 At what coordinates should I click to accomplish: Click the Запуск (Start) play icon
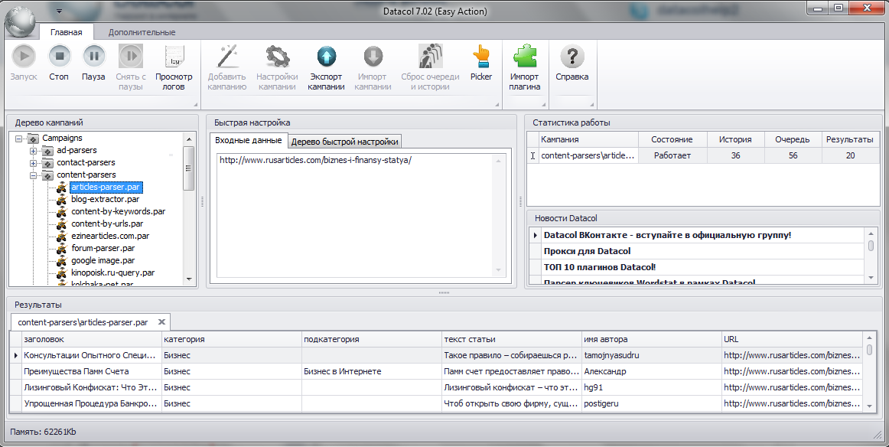point(24,56)
